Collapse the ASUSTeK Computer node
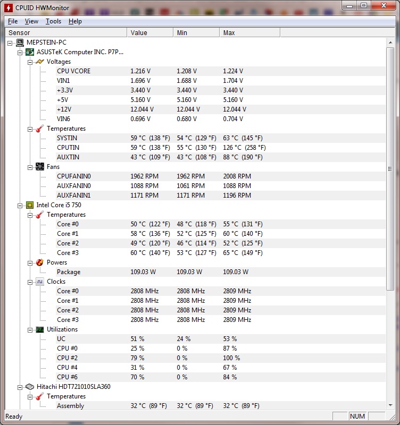Screen dimensions: 400x425 [x=20, y=52]
